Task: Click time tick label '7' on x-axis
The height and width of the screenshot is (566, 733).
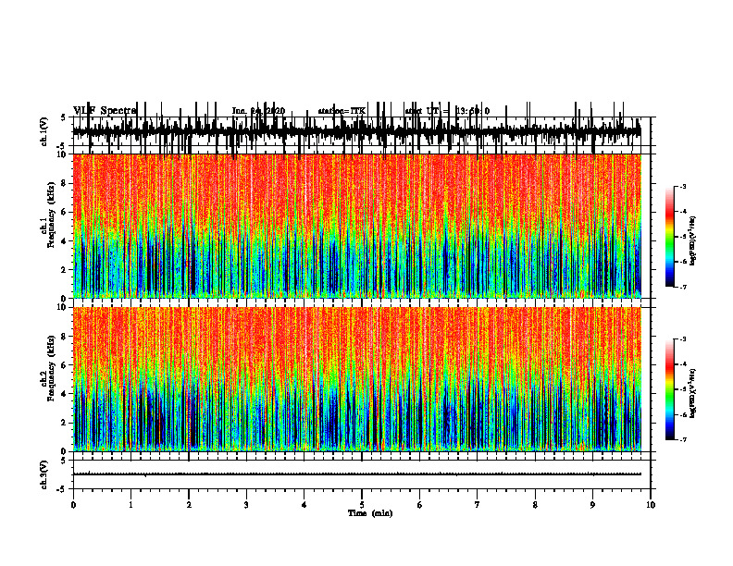Action: tap(478, 505)
